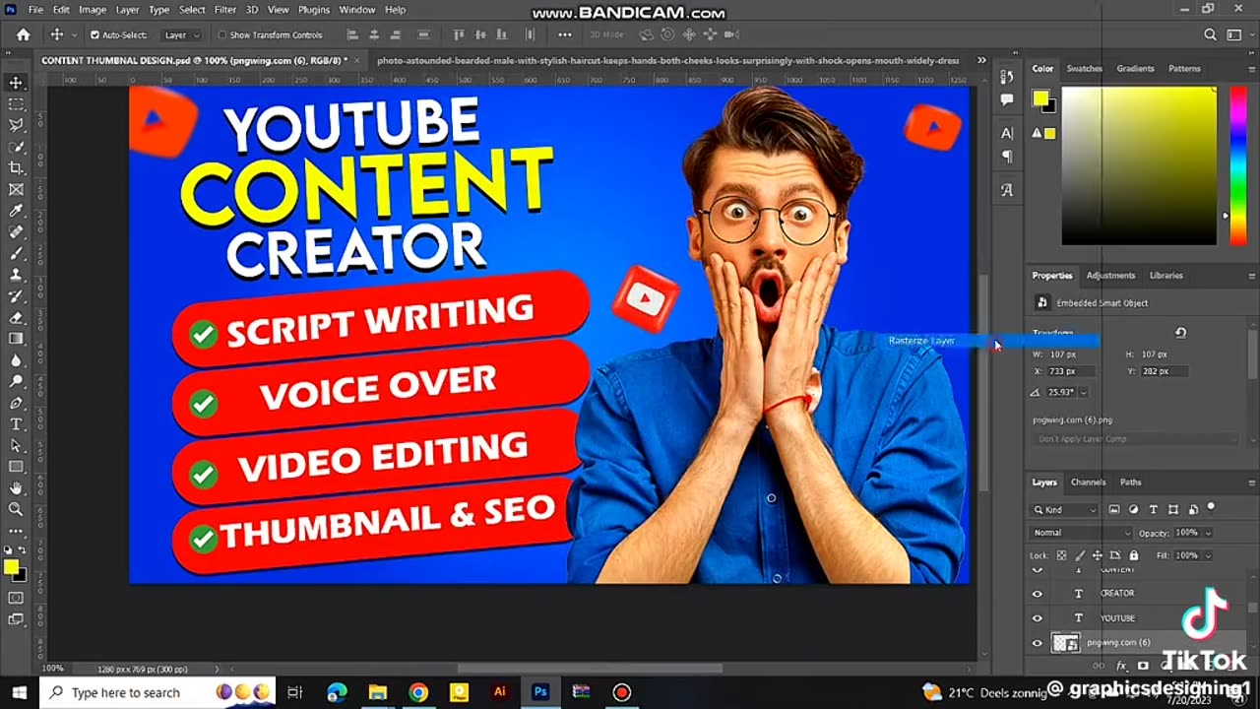Viewport: 1260px width, 709px height.
Task: Open the File menu
Action: coord(35,10)
